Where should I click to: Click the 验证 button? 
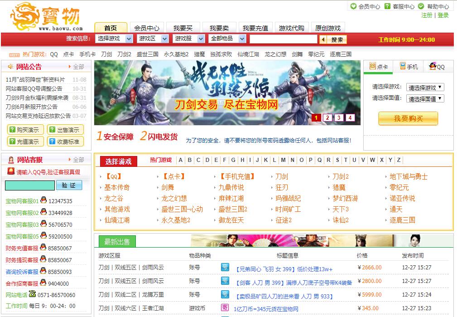coord(69,185)
